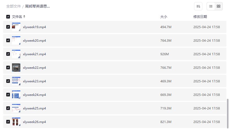The image size is (229, 129).
Task: Open the xlyweek20.mp4 video thumbnail
Action: click(16, 40)
